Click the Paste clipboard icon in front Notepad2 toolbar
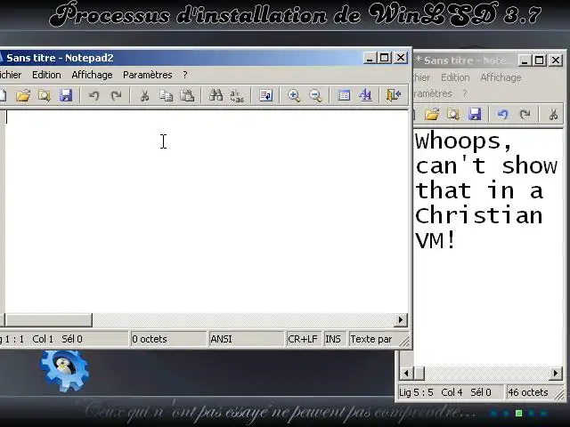 click(x=188, y=95)
